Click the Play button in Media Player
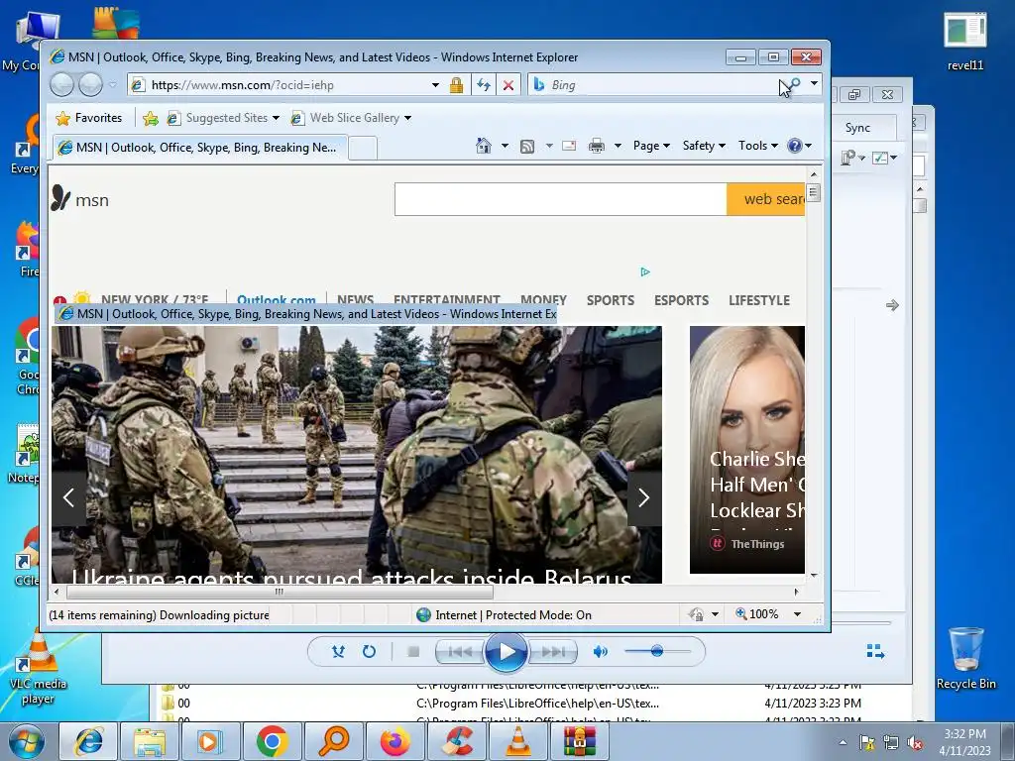1015x761 pixels. click(x=507, y=652)
